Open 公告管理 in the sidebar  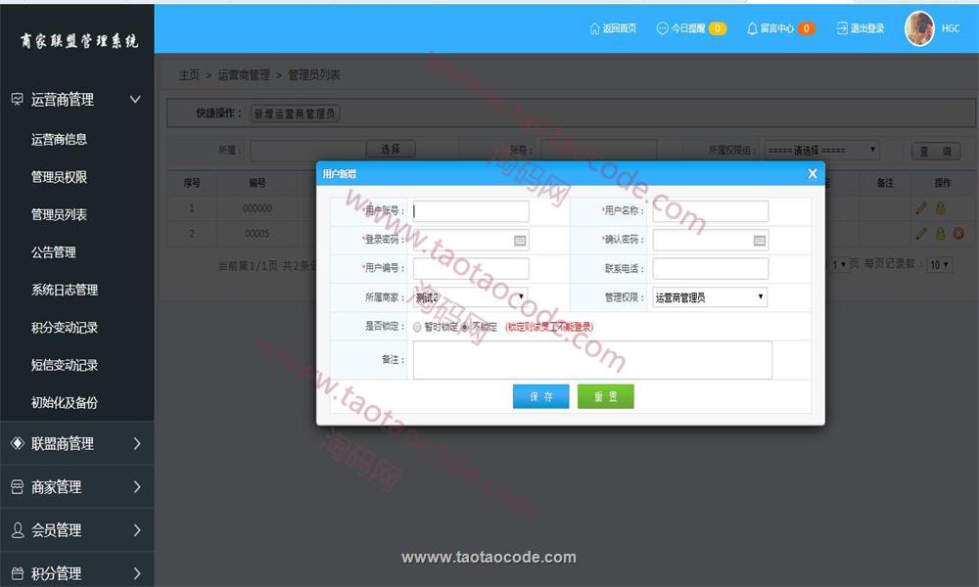click(54, 251)
